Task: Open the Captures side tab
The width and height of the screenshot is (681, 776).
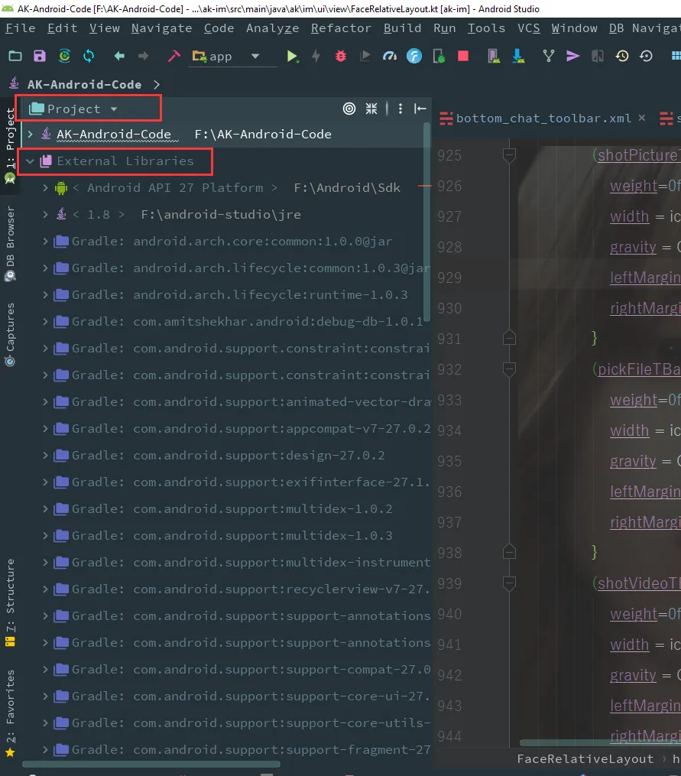Action: [11, 335]
